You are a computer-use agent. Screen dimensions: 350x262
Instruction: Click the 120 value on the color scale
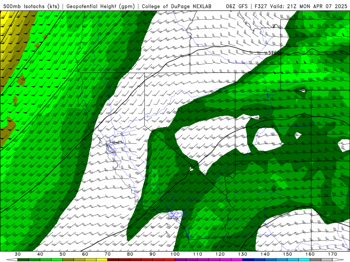[220, 254]
